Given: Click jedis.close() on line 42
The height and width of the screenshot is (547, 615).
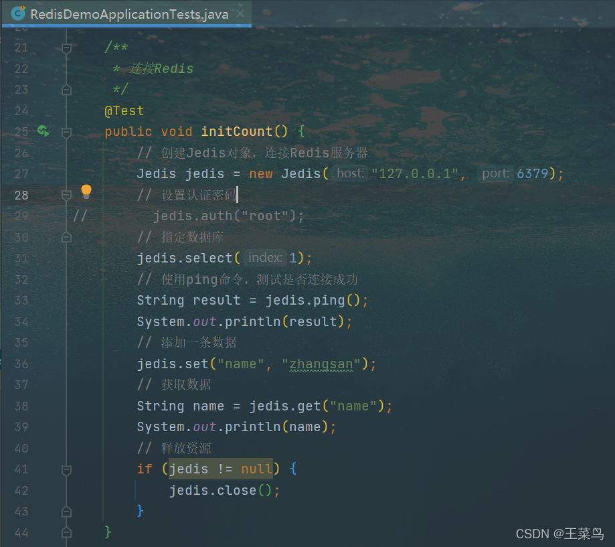Looking at the screenshot, I should (x=220, y=491).
